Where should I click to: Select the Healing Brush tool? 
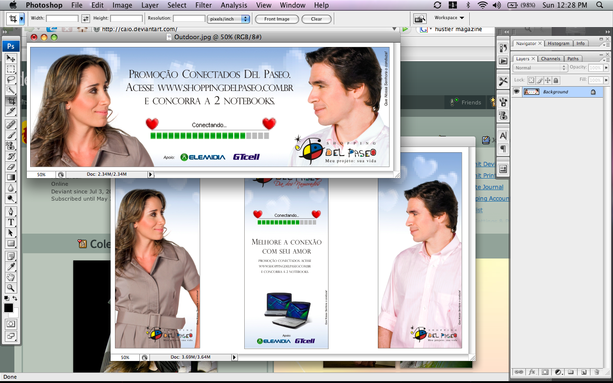pos(11,124)
